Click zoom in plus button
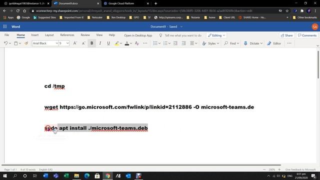The height and width of the screenshot is (180, 320). pyautogui.click(x=279, y=169)
